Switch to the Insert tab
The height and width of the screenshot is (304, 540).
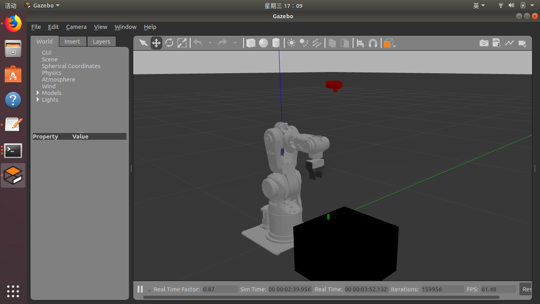click(72, 42)
